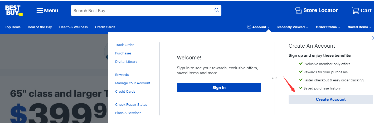Close the account panel with the right-edge arrow
The height and width of the screenshot is (123, 374).
tap(373, 38)
